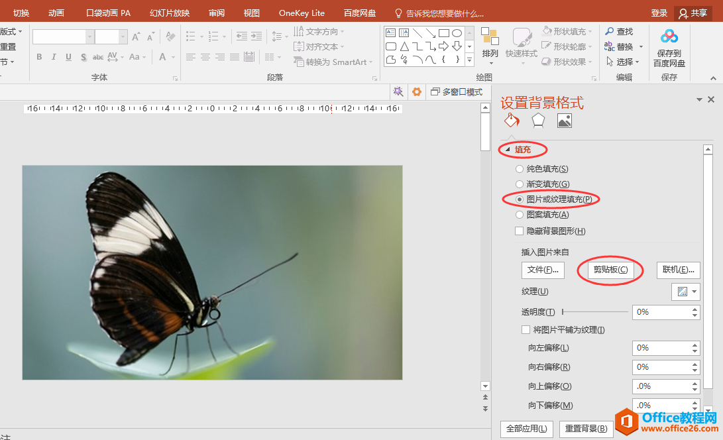Image resolution: width=723 pixels, height=440 pixels.
Task: Click the Arrange (排列) icon
Action: pos(490,37)
